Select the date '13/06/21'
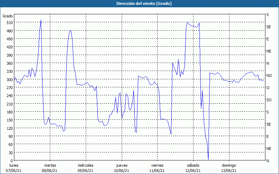 point(229,171)
